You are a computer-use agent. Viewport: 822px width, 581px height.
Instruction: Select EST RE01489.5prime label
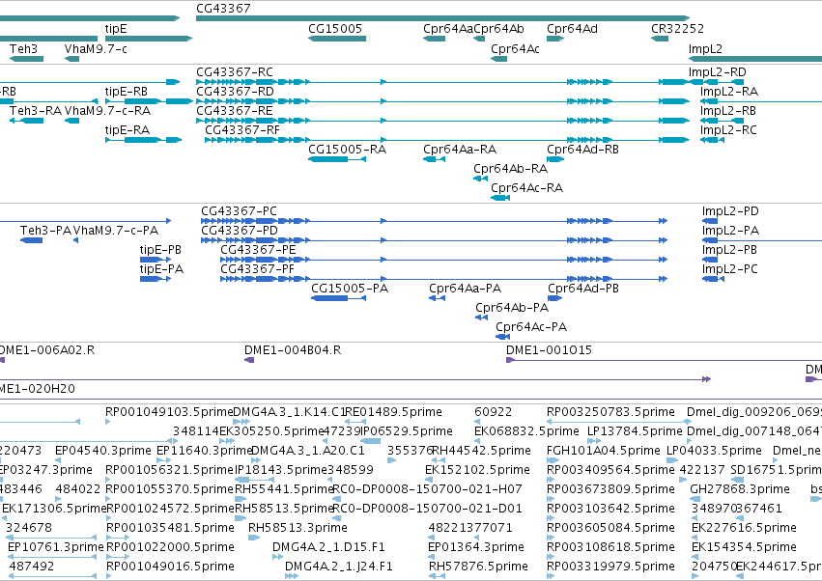coord(393,412)
